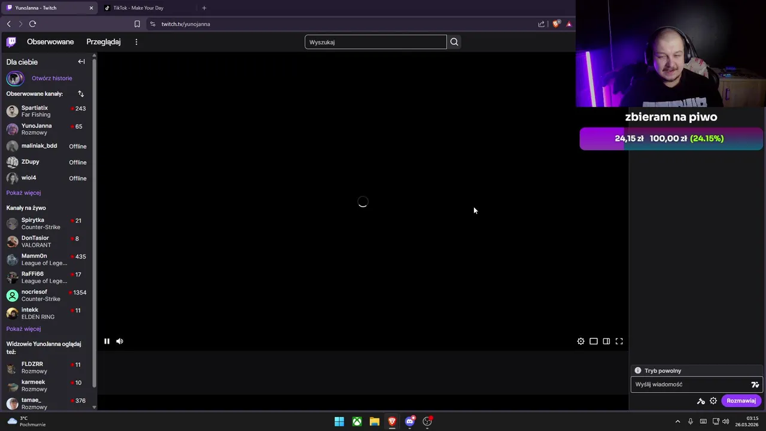Screen dimensions: 766x431
Task: Open Spartiatix Far Fishing channel
Action: click(x=47, y=111)
